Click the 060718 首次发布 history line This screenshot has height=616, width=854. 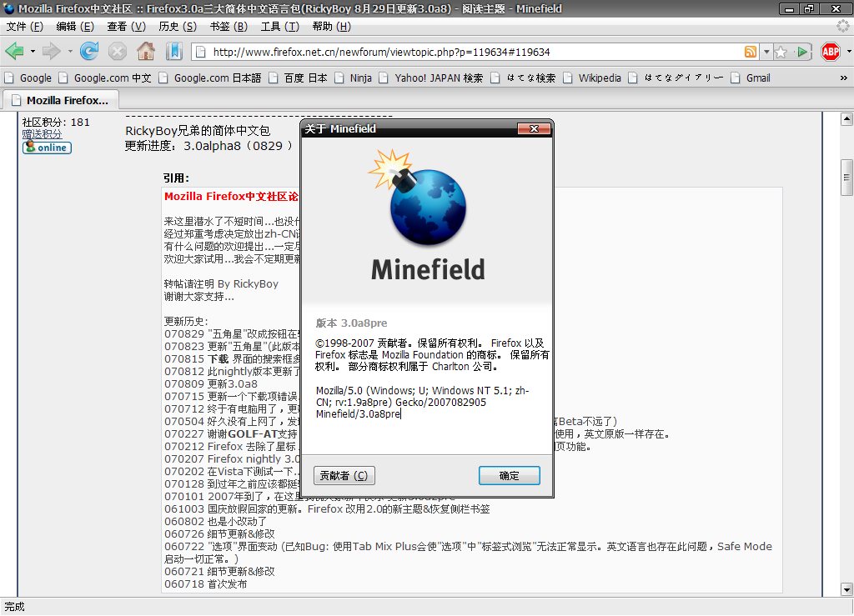coord(206,583)
